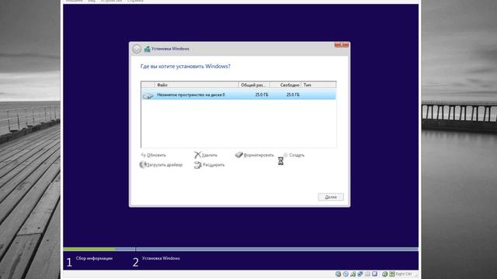Click the hard disk indicator in VirtualBox status bar
This screenshot has width=497, height=279.
(339, 274)
